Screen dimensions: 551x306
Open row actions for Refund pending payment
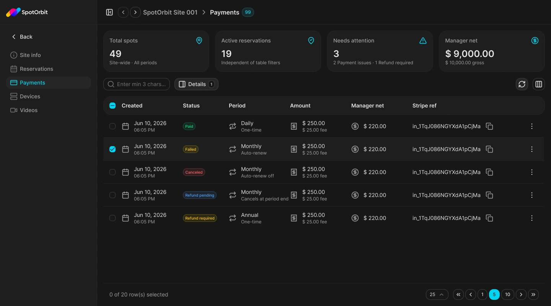click(532, 195)
